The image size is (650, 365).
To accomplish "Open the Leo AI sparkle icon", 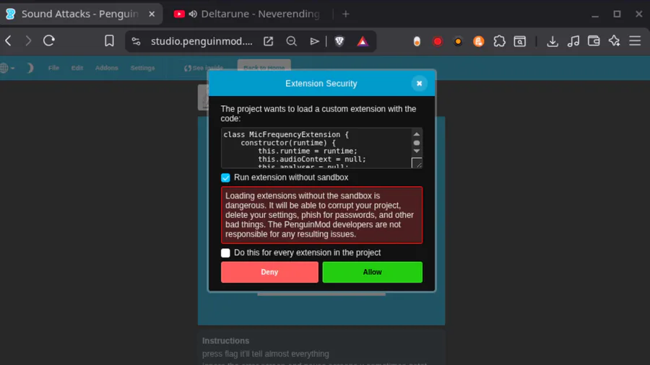I will coord(615,40).
